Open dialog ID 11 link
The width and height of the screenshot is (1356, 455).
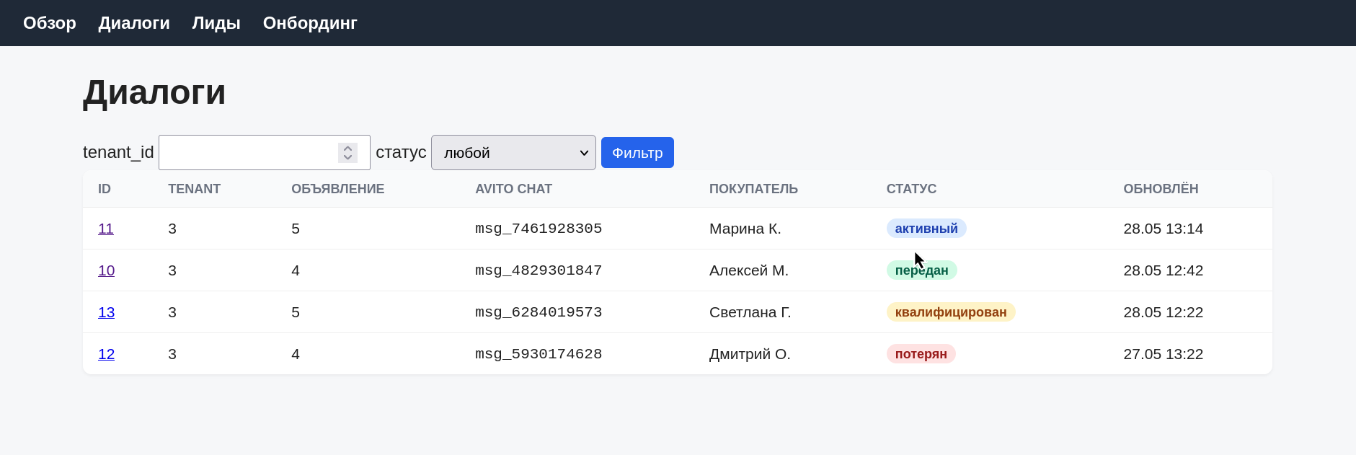(106, 229)
